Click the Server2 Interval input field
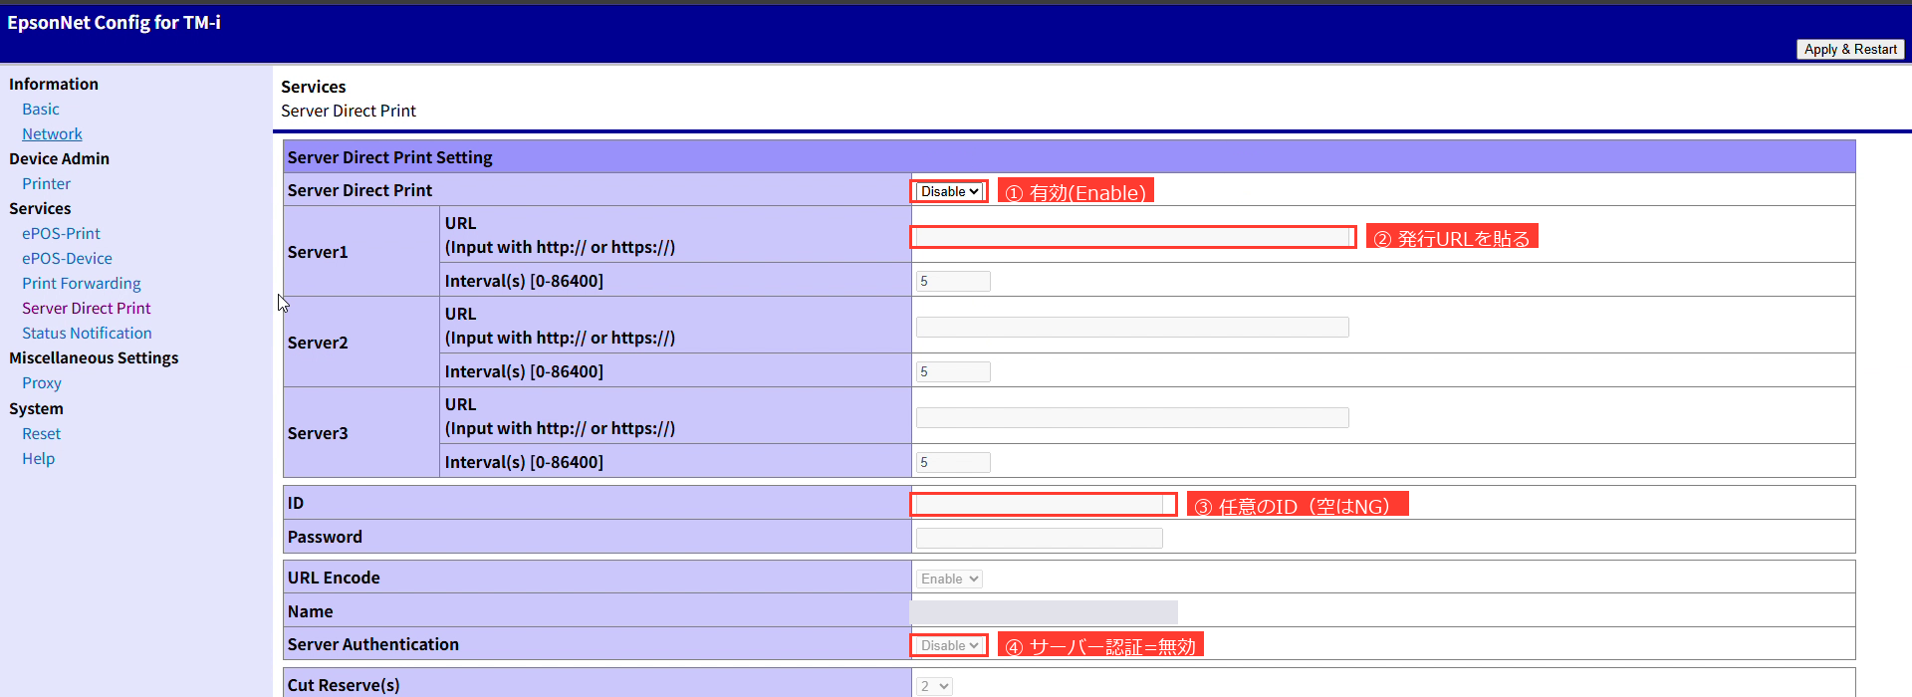1912x697 pixels. [x=953, y=371]
